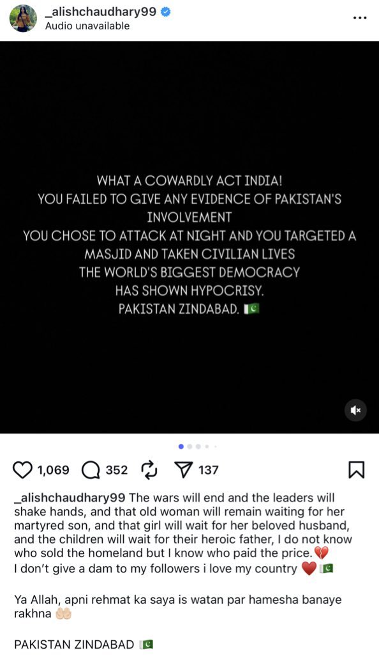Open _alishchaudhary99 username in caption
The height and width of the screenshot is (655, 379).
pos(70,498)
